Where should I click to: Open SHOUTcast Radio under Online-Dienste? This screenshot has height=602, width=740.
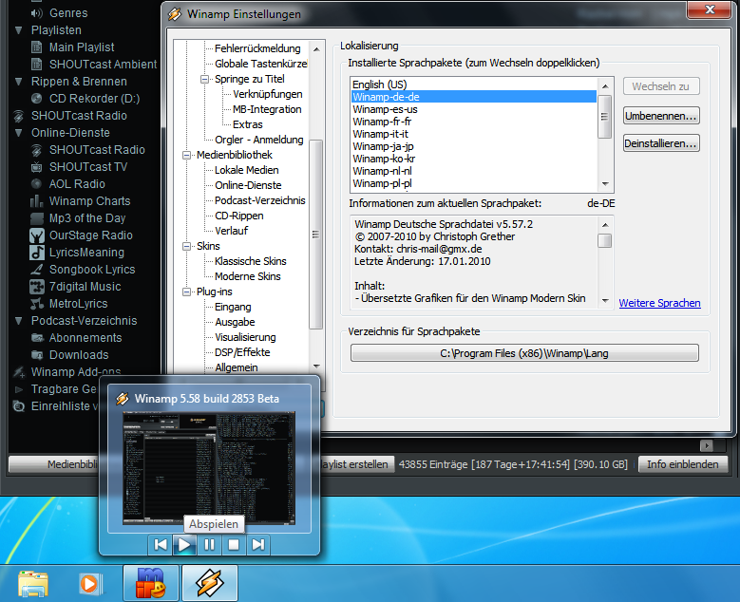coord(36,150)
